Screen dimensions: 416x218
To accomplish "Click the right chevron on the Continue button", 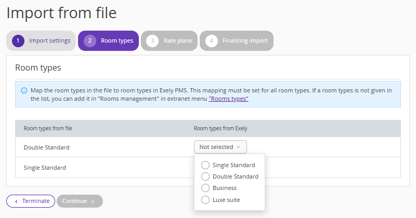I will tap(93, 201).
